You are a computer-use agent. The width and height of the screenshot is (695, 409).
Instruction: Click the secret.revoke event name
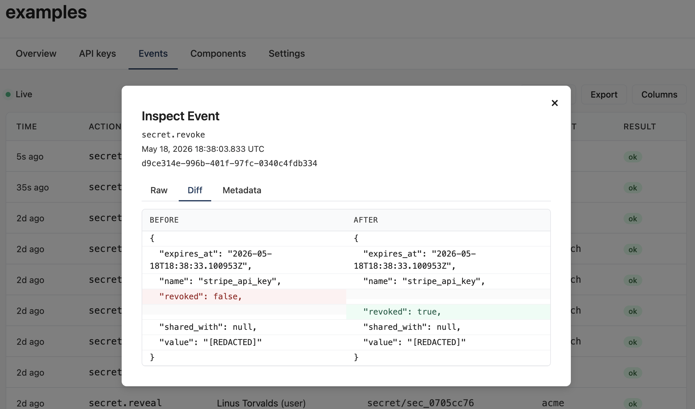click(x=173, y=135)
